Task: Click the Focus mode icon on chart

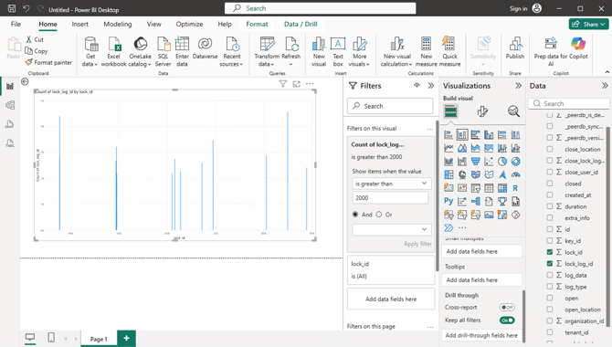Action: (297, 83)
